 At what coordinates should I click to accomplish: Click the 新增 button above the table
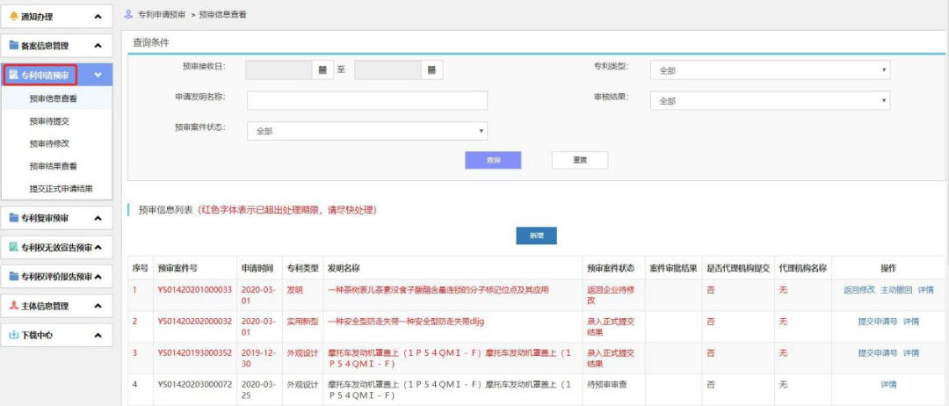(x=536, y=236)
